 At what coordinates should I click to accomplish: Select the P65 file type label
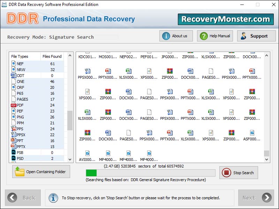point(20,93)
